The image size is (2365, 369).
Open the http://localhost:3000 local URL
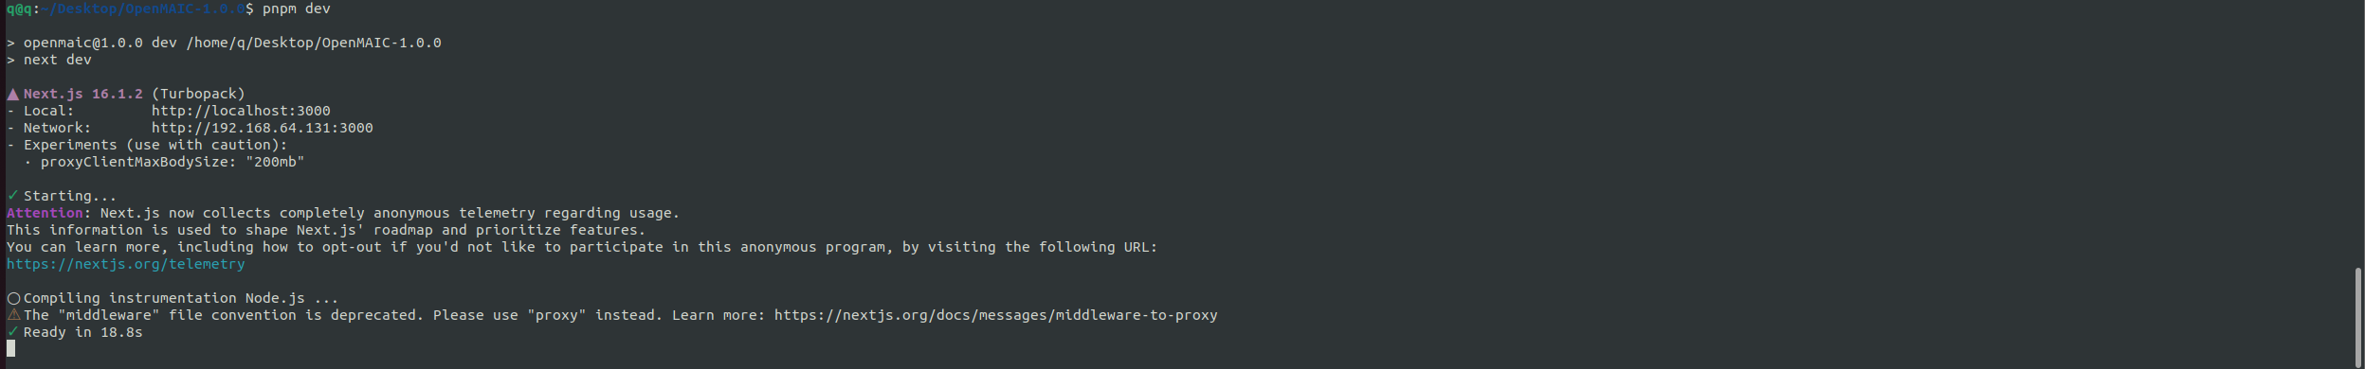[x=241, y=111]
